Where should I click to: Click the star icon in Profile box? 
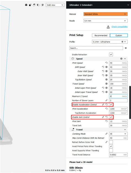click(122, 42)
